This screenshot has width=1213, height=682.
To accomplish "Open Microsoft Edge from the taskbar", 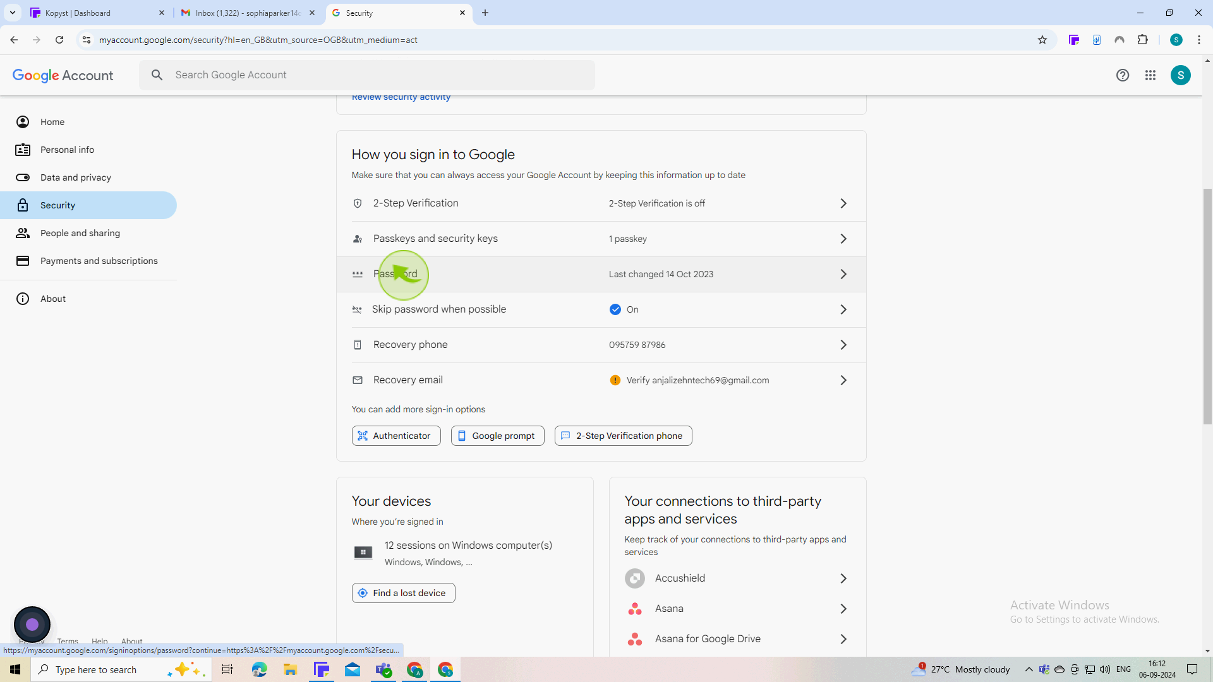I will click(x=259, y=669).
